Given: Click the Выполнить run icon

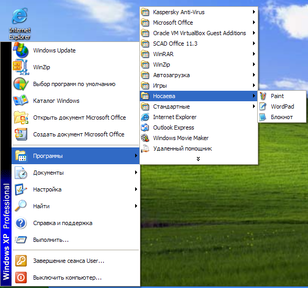Looking at the screenshot, I should click(21, 240).
